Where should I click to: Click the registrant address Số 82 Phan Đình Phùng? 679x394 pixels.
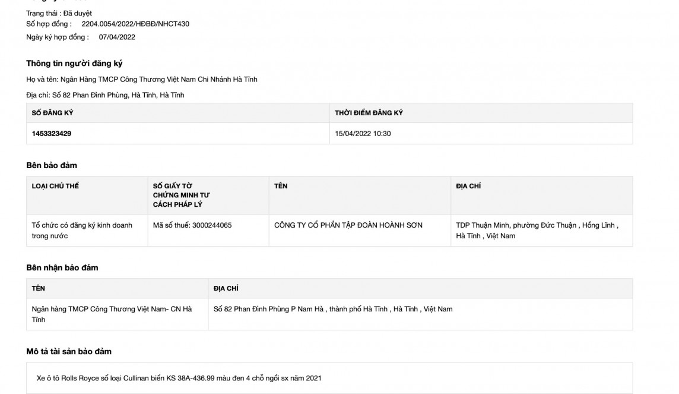coord(105,95)
